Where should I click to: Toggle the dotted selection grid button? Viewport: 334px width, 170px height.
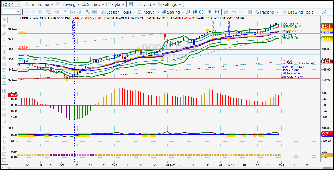coord(250,12)
